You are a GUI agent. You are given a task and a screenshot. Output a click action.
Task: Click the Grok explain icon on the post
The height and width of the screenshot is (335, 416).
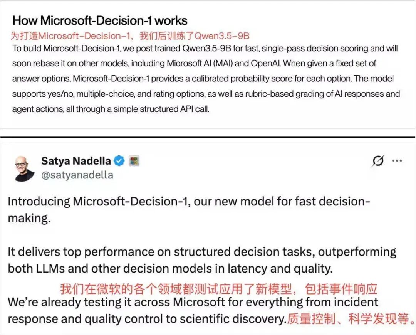pos(378,160)
